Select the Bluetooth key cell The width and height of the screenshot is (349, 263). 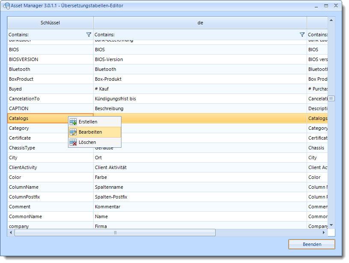[50, 69]
